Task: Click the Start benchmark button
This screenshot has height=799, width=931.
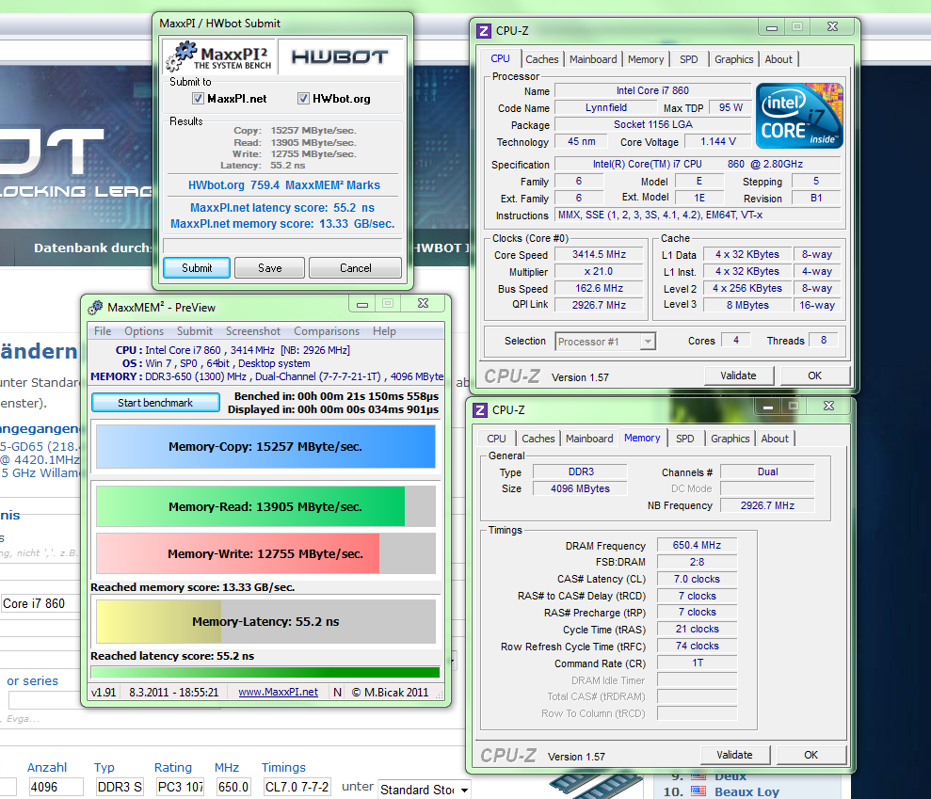Action: coord(155,403)
